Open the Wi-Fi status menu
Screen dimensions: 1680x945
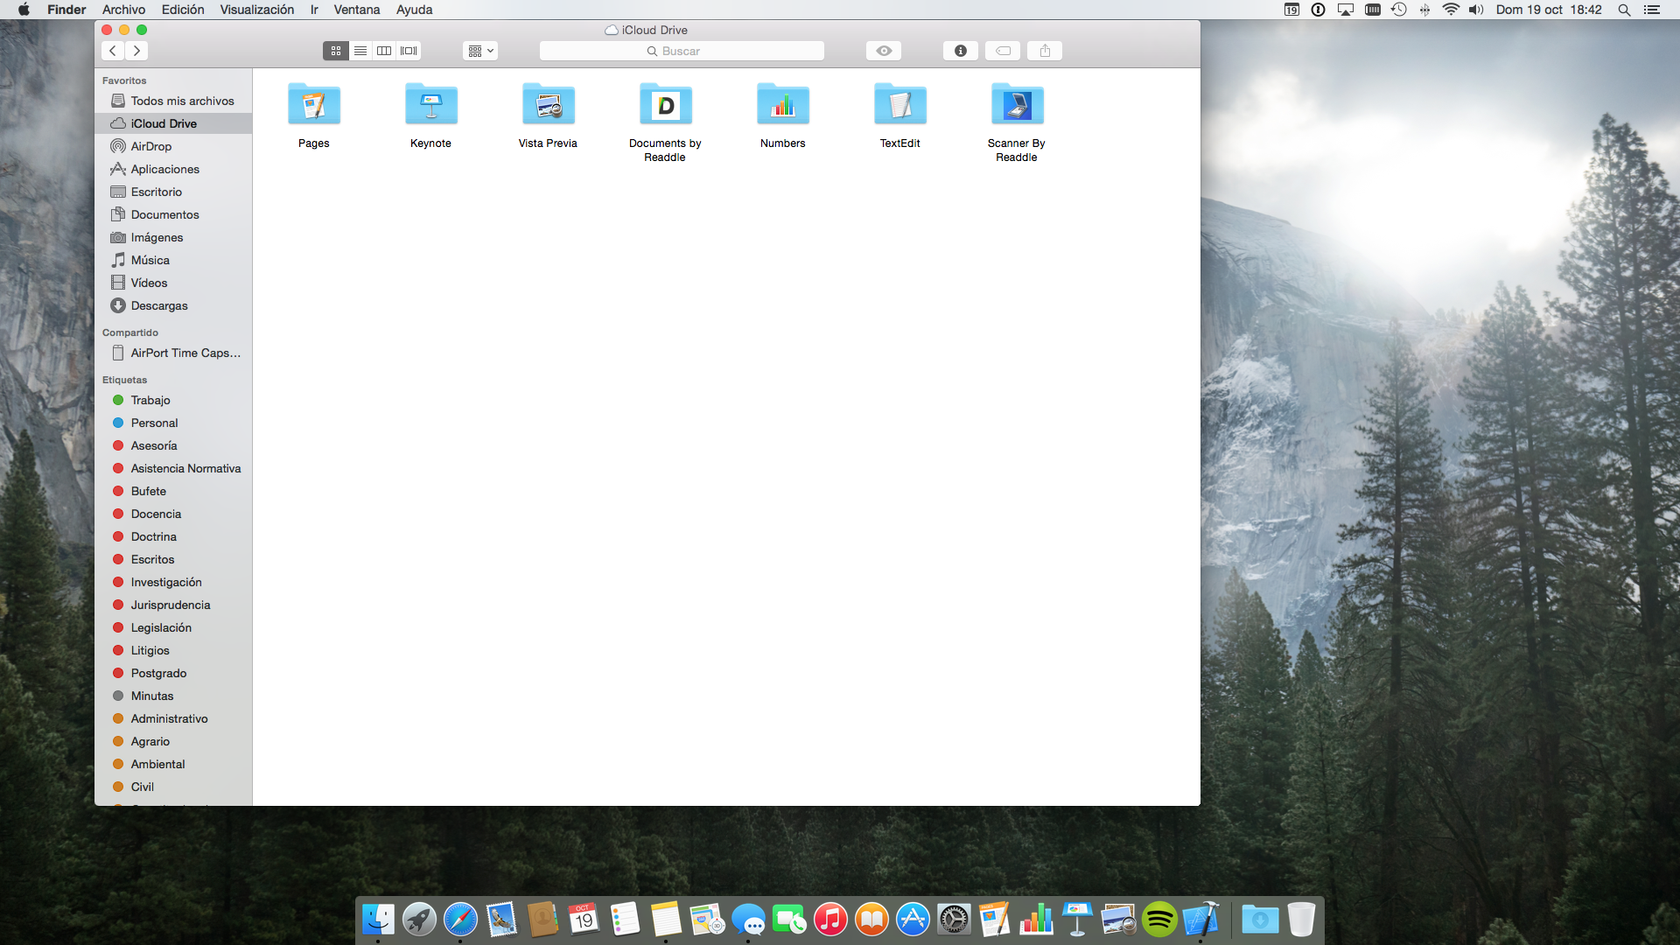(1451, 10)
